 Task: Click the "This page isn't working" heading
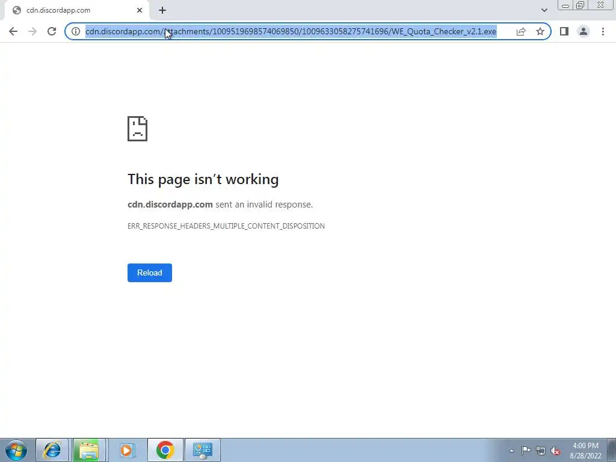[x=203, y=179]
